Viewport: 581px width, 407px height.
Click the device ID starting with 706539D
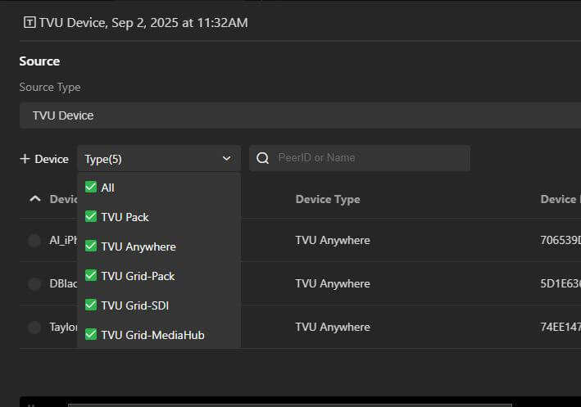coord(560,240)
